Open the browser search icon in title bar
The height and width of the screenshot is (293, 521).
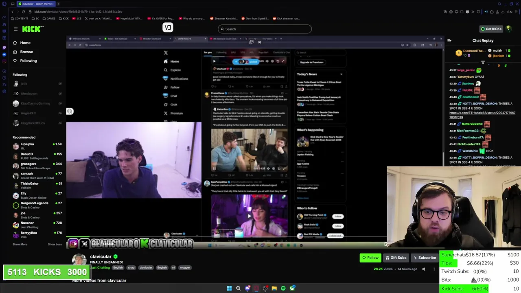click(x=499, y=4)
